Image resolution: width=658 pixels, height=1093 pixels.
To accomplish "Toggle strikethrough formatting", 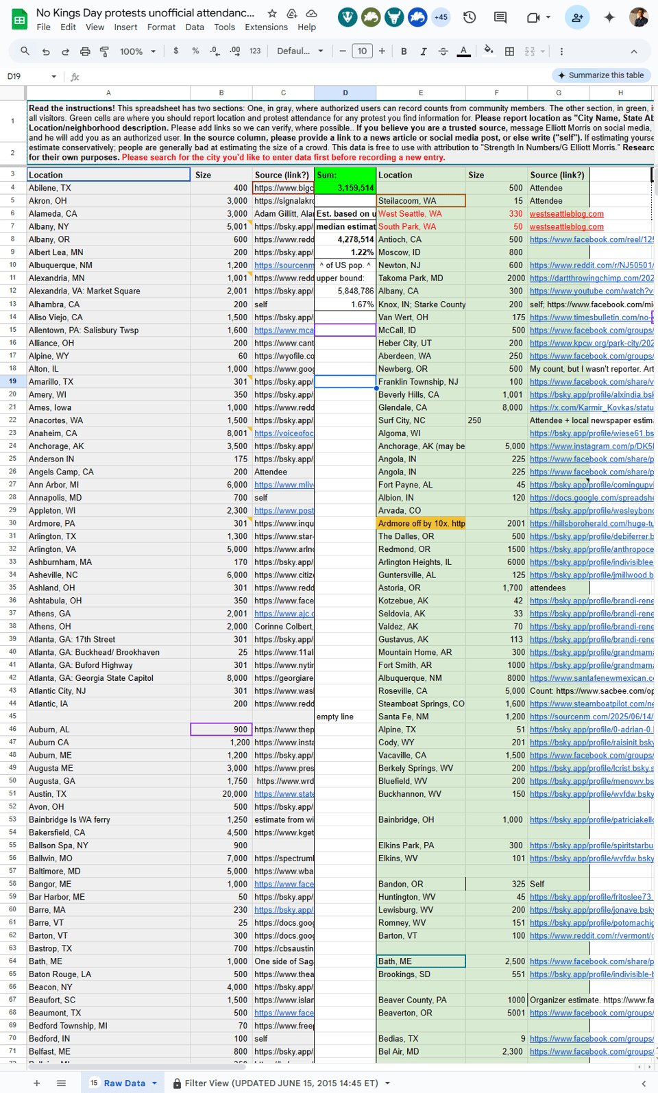I will click(x=443, y=51).
